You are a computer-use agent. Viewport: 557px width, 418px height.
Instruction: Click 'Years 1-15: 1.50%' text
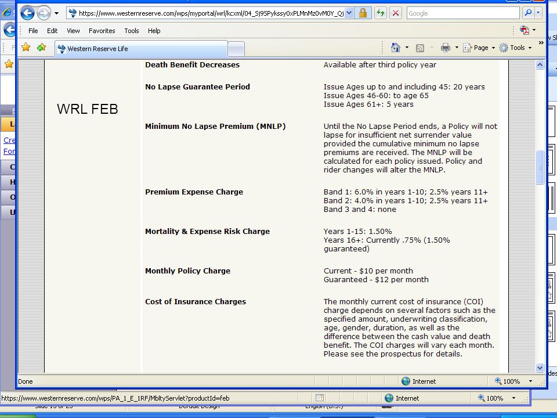click(357, 232)
